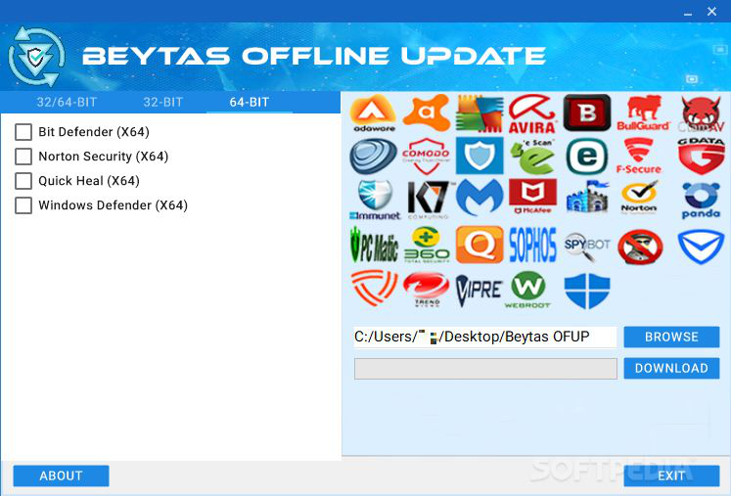Image resolution: width=731 pixels, height=496 pixels.
Task: Select the eScan green e logo
Action: (533, 157)
